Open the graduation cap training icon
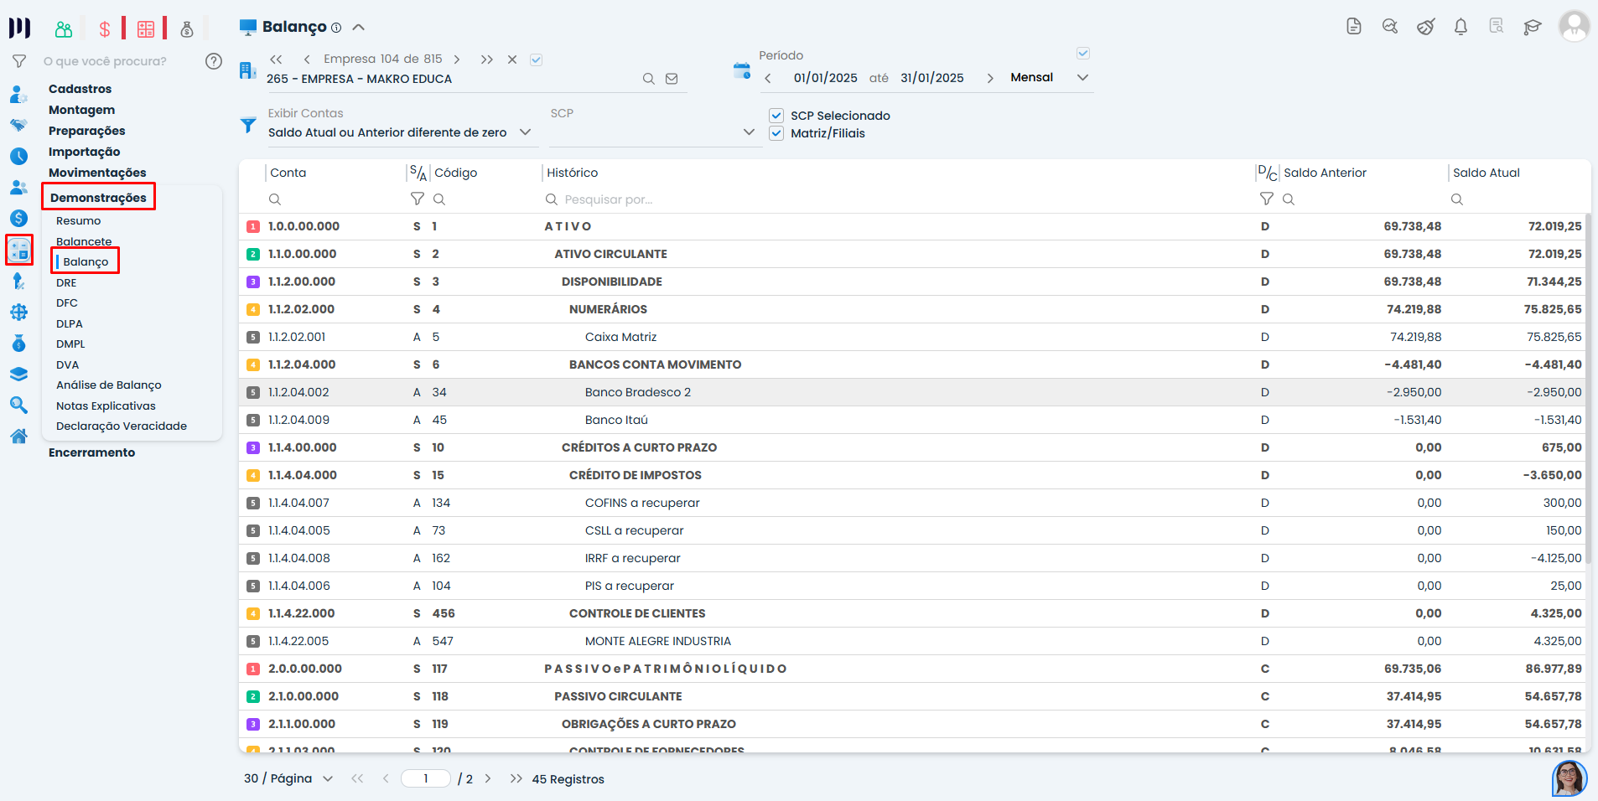 coord(1532,27)
